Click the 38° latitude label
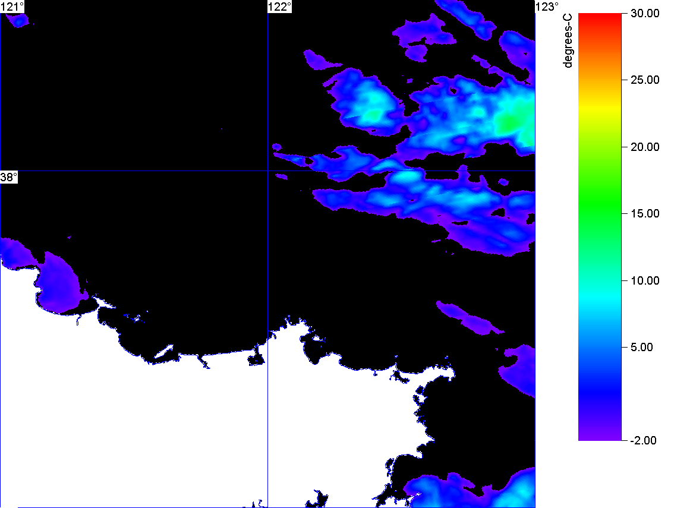Image resolution: width=693 pixels, height=508 pixels. click(9, 178)
